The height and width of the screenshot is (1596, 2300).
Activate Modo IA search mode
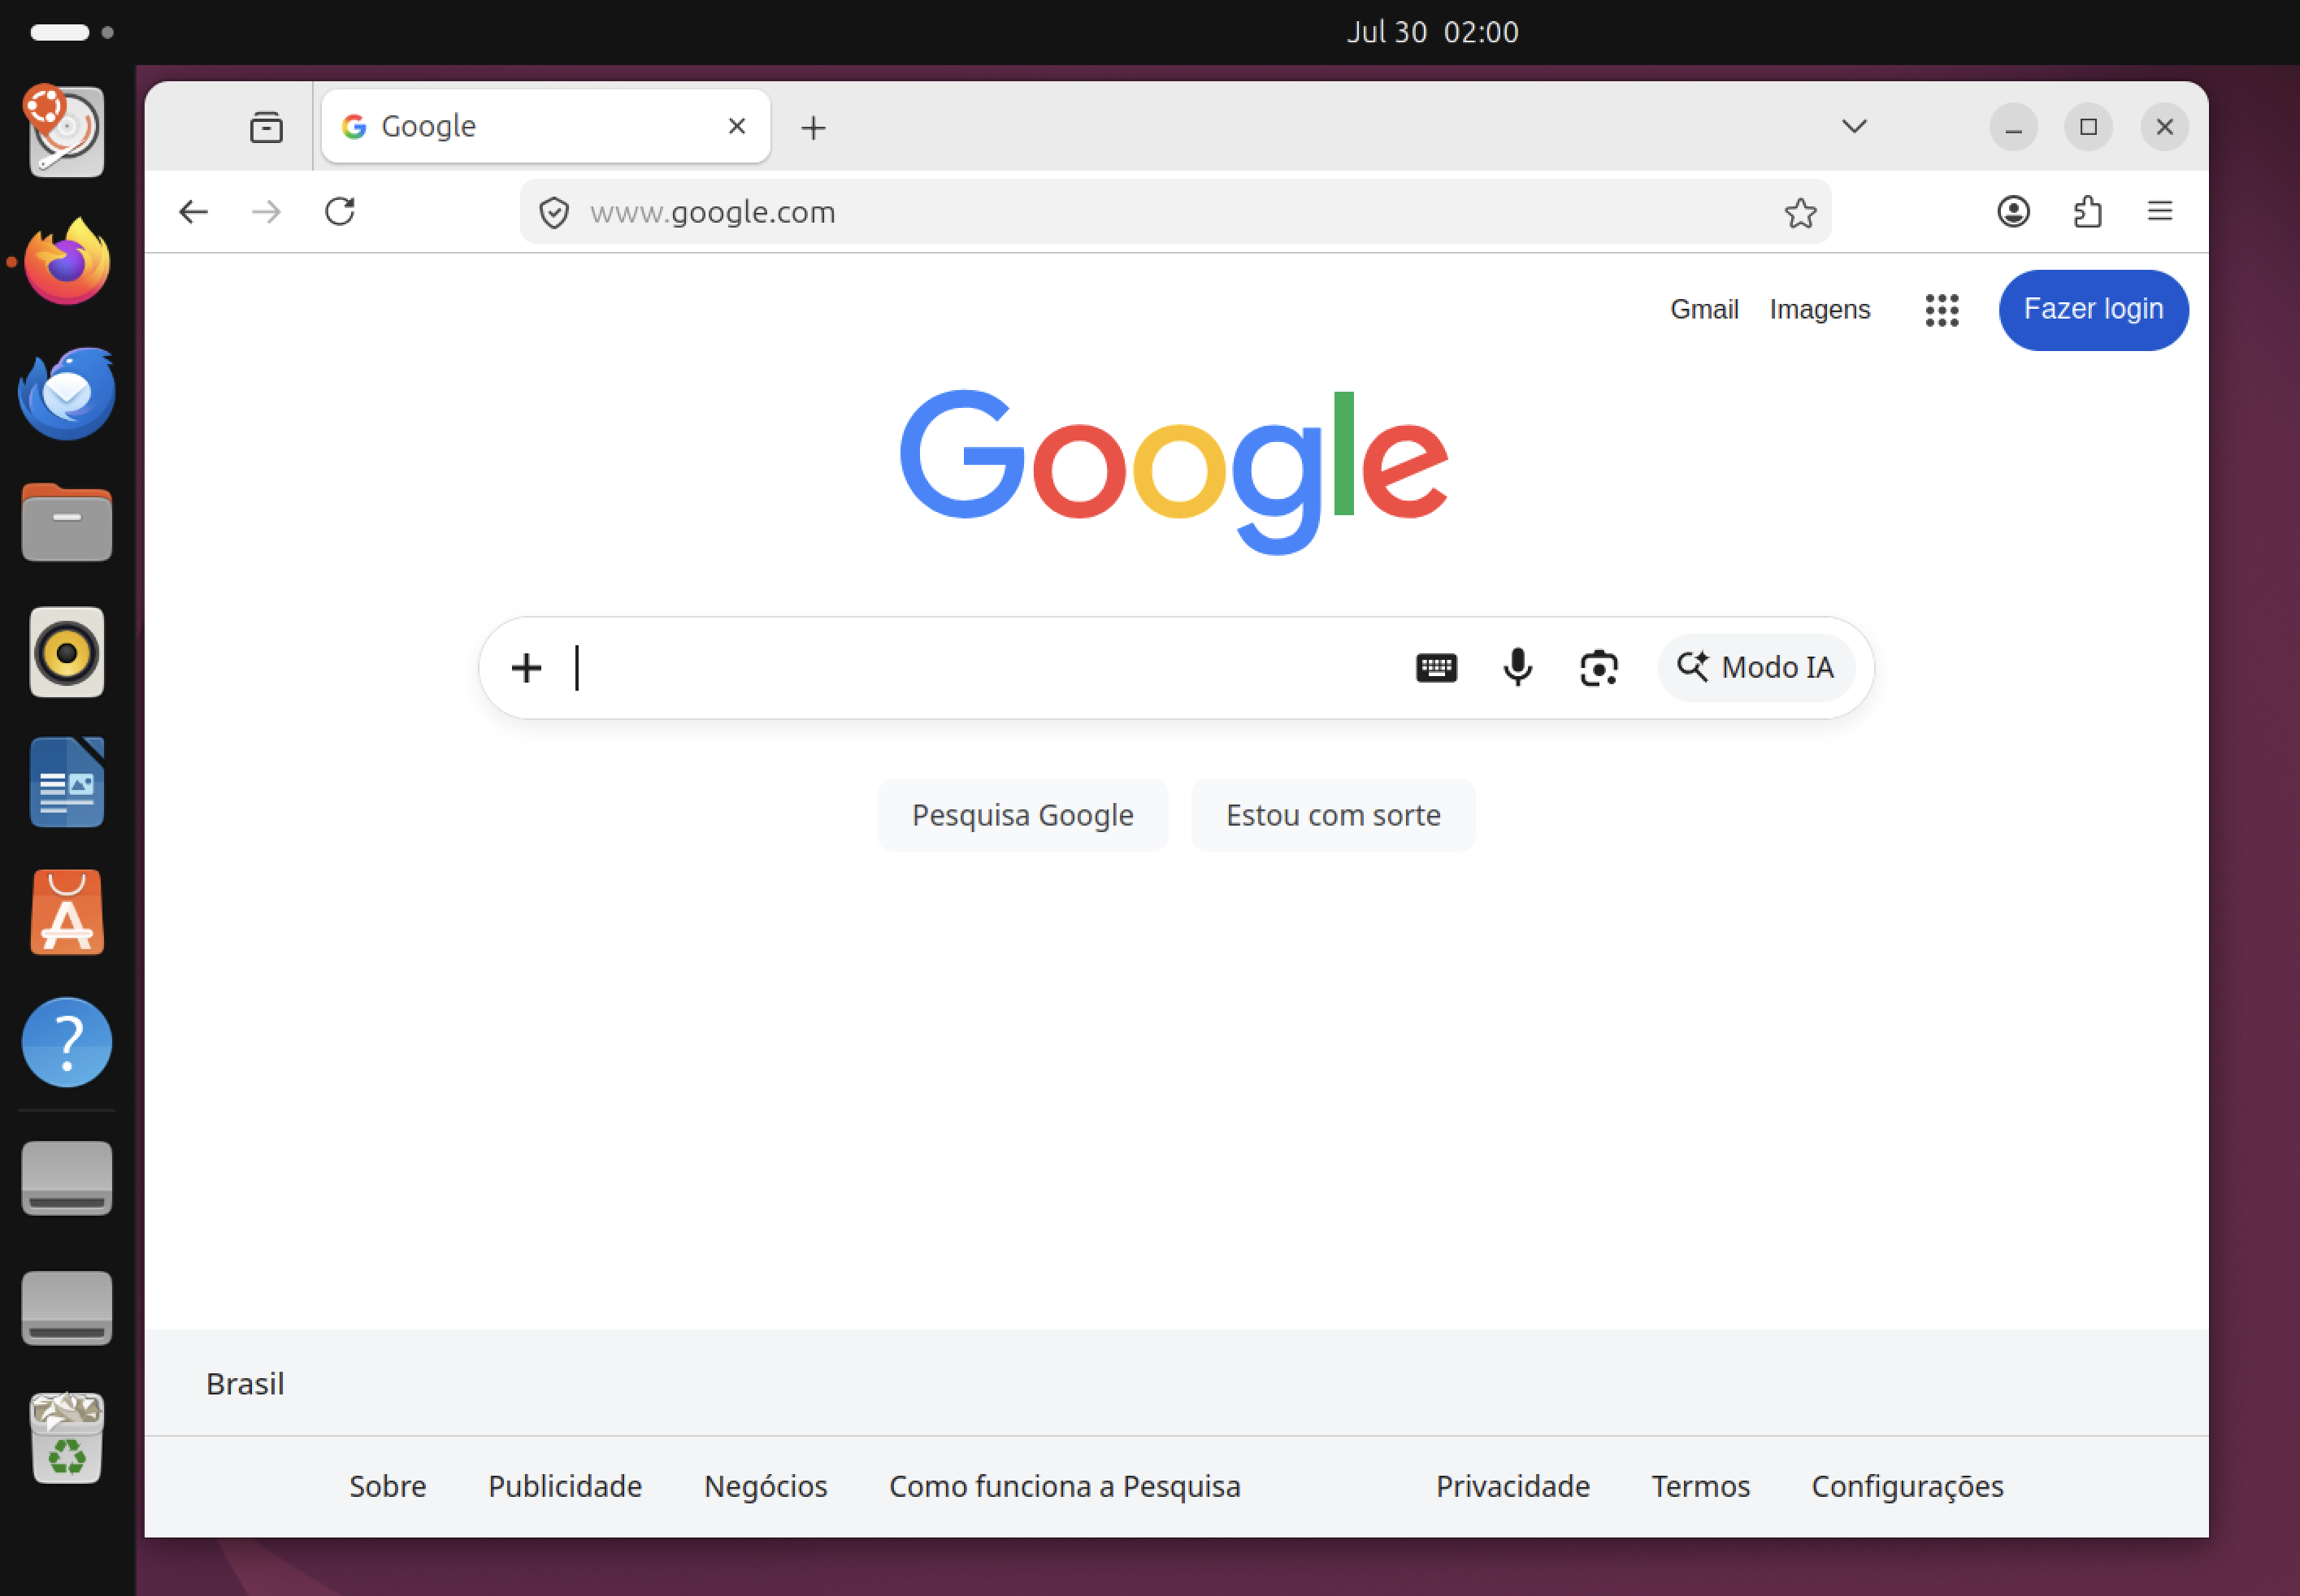(x=1756, y=667)
